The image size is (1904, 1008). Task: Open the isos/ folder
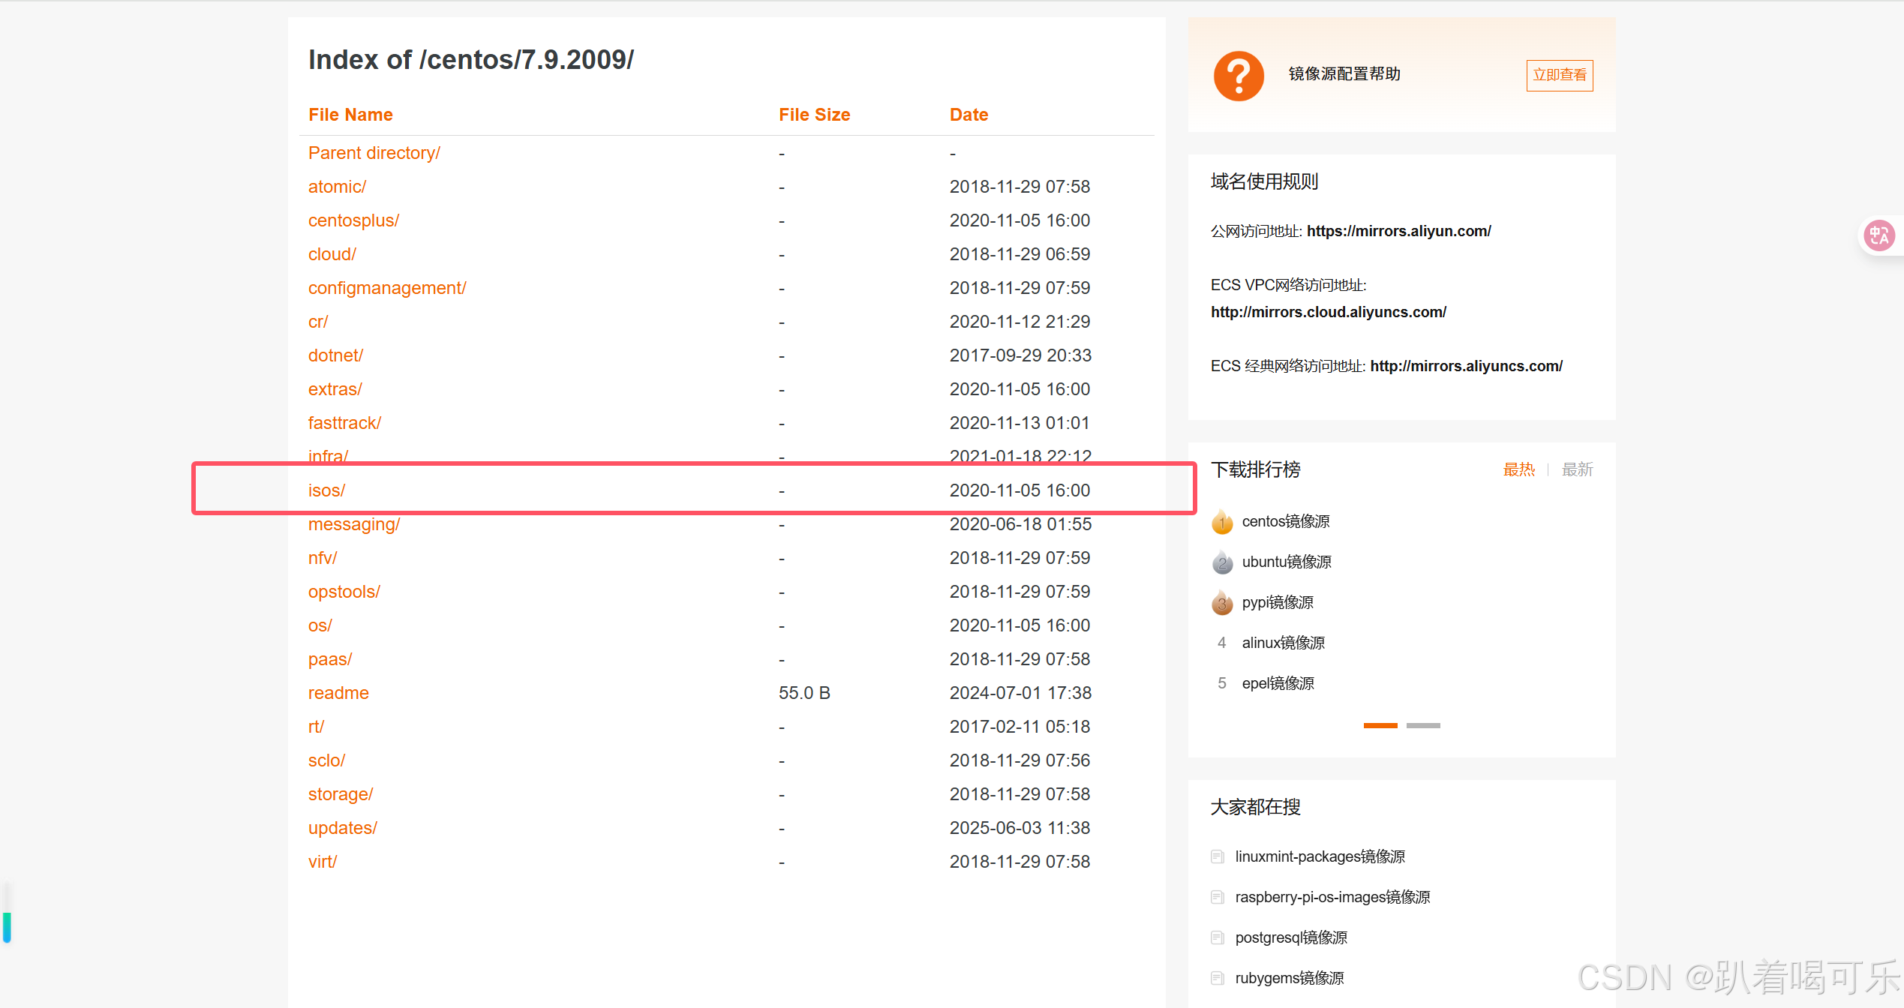pyautogui.click(x=326, y=490)
